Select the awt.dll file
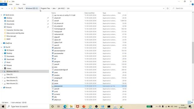This screenshot has height=109, width=194. click(56, 21)
